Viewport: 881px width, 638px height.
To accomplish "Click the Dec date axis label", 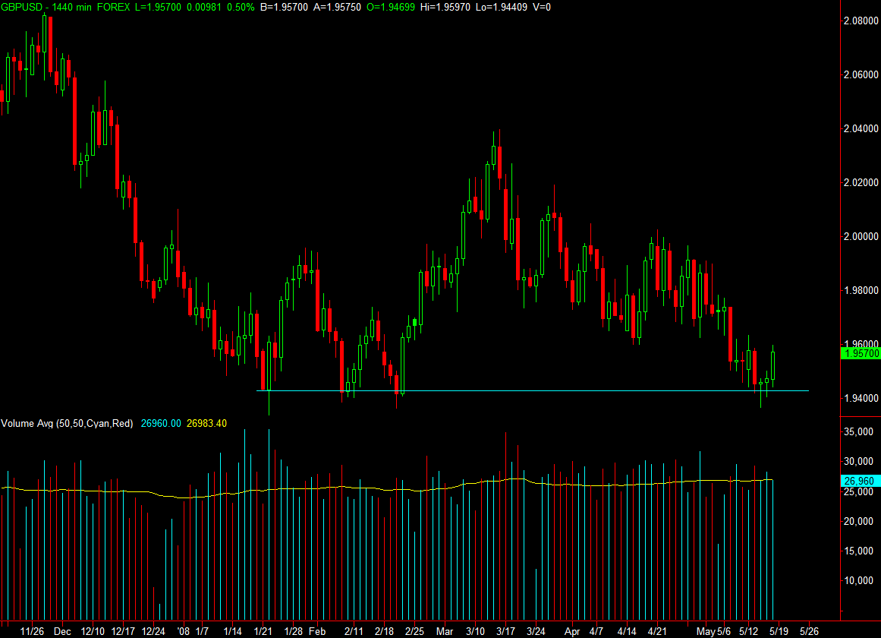I will pyautogui.click(x=62, y=631).
